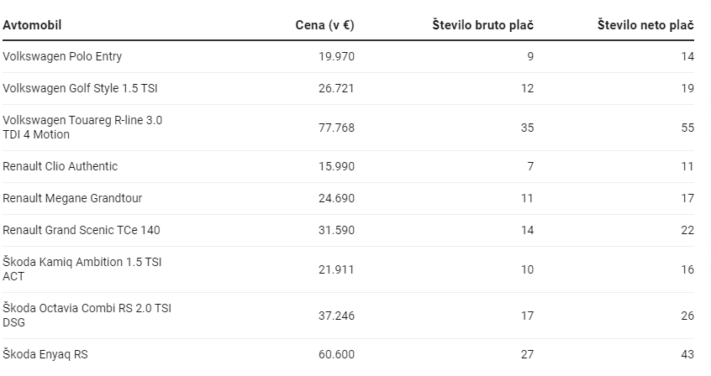Select the 15.990 price cell
This screenshot has height=376, width=711.
[336, 166]
